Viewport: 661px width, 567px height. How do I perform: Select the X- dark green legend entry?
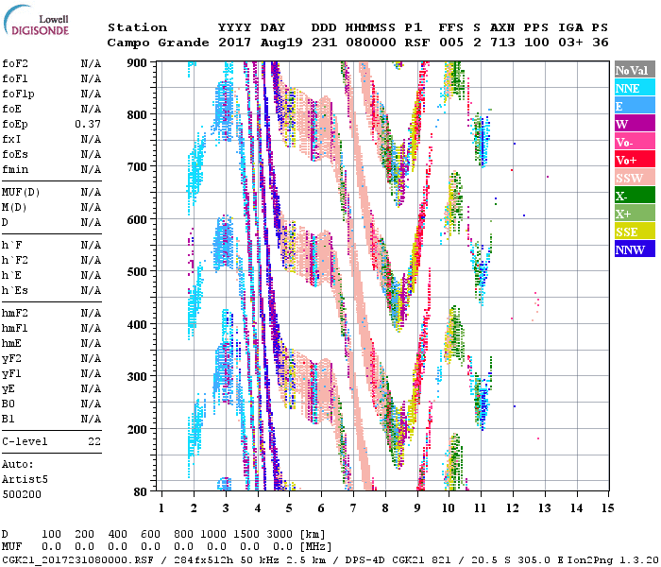pyautogui.click(x=635, y=196)
